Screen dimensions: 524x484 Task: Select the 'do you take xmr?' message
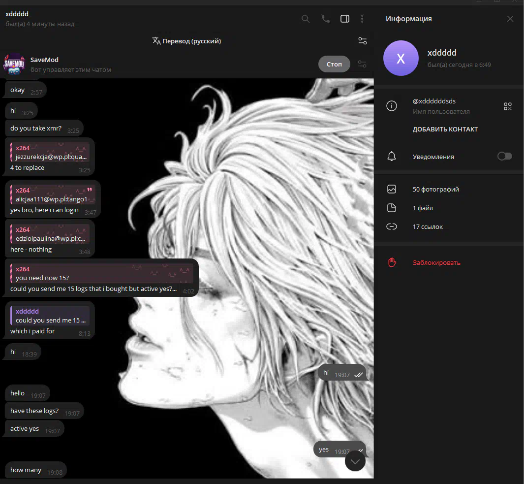(x=44, y=129)
